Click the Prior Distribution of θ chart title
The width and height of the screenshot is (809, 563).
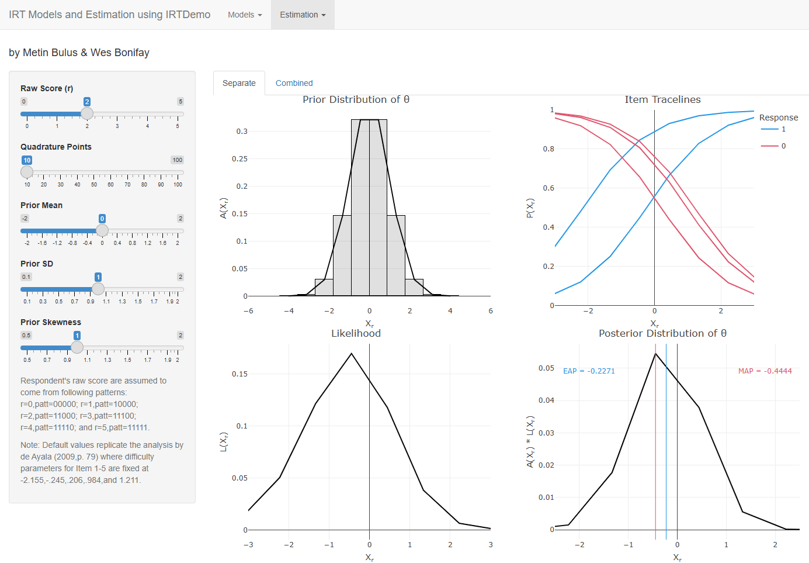tap(356, 99)
